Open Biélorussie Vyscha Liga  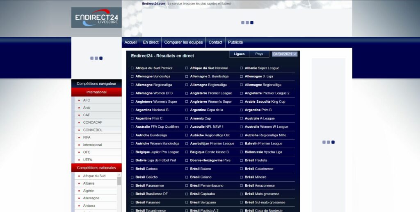(263, 152)
